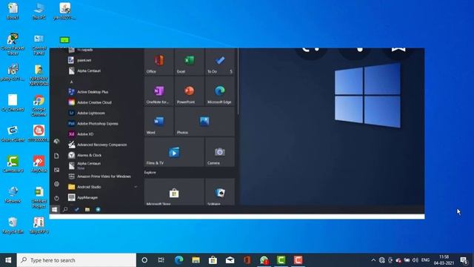Viewport: 474px width, 267px height.
Task: Click the Start button inside the picture
Action: (54, 209)
